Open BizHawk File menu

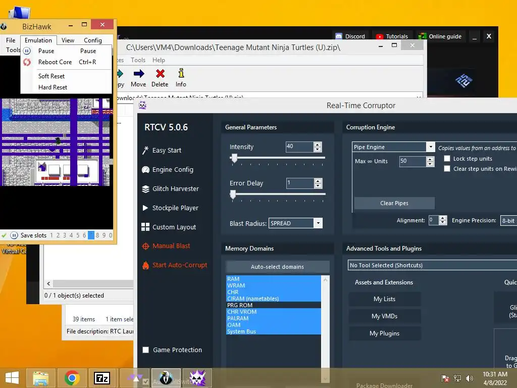click(x=11, y=40)
